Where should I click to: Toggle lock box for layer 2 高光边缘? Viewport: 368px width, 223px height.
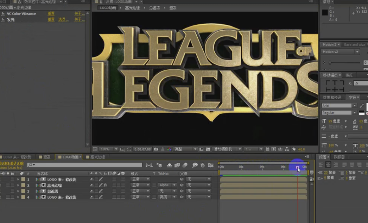(x=12, y=185)
